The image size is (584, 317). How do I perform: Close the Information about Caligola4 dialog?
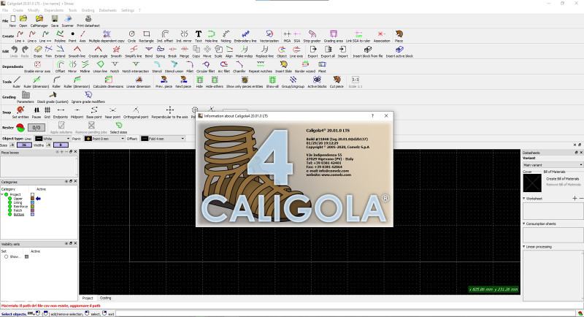(x=386, y=116)
